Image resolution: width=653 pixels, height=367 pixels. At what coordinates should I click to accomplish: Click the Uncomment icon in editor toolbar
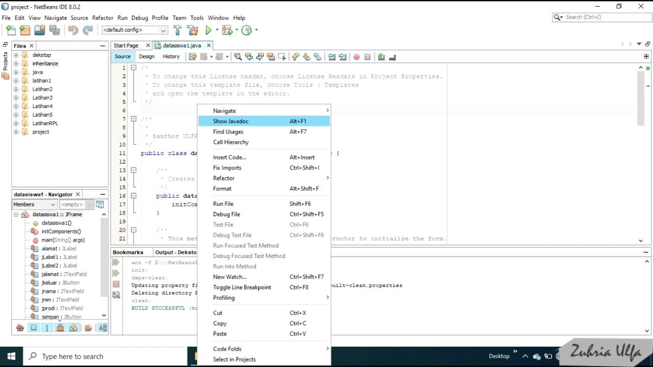tap(392, 57)
